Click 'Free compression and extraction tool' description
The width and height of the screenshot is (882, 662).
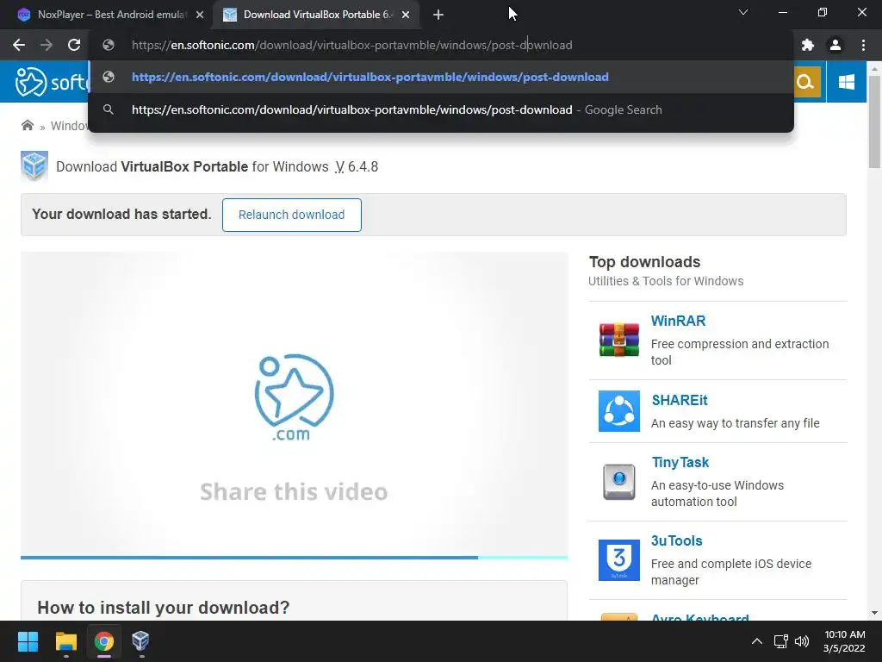tap(740, 352)
